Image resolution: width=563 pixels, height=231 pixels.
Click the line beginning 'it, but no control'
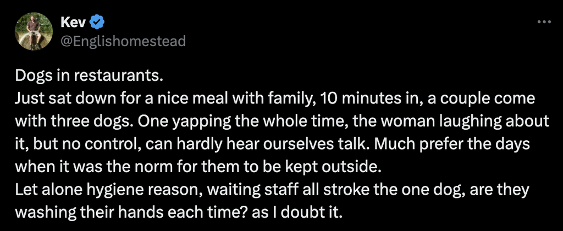272,145
